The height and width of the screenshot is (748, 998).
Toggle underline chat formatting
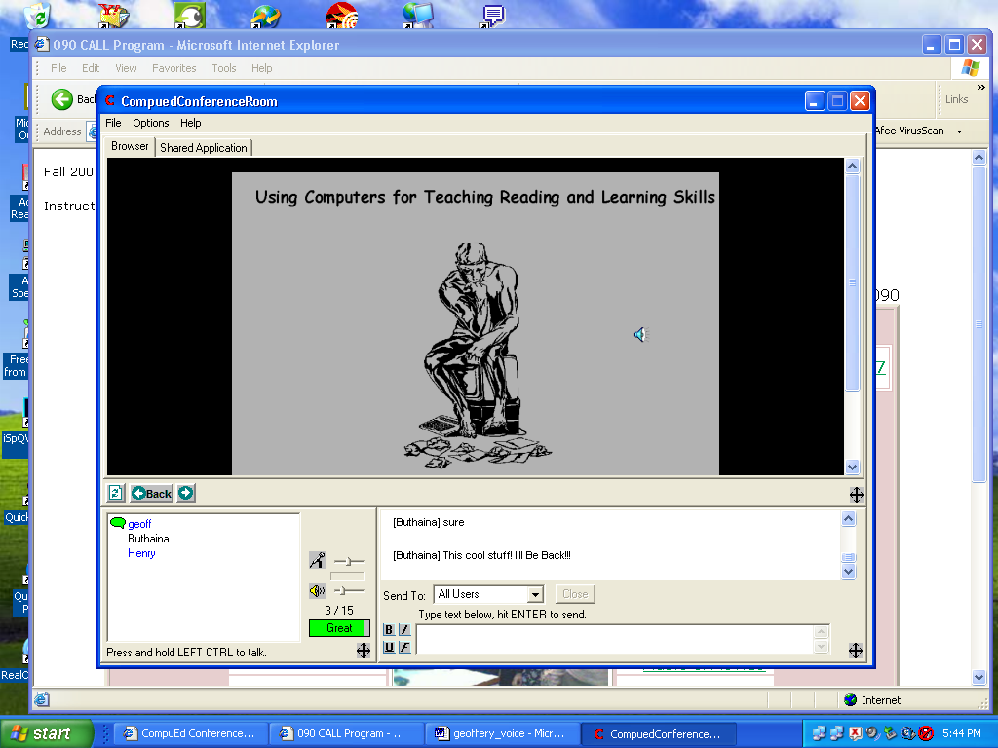click(389, 647)
